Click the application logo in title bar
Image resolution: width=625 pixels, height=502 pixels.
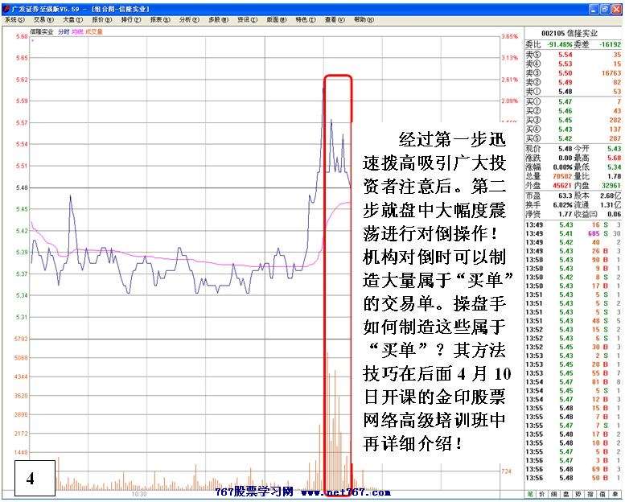(6, 8)
